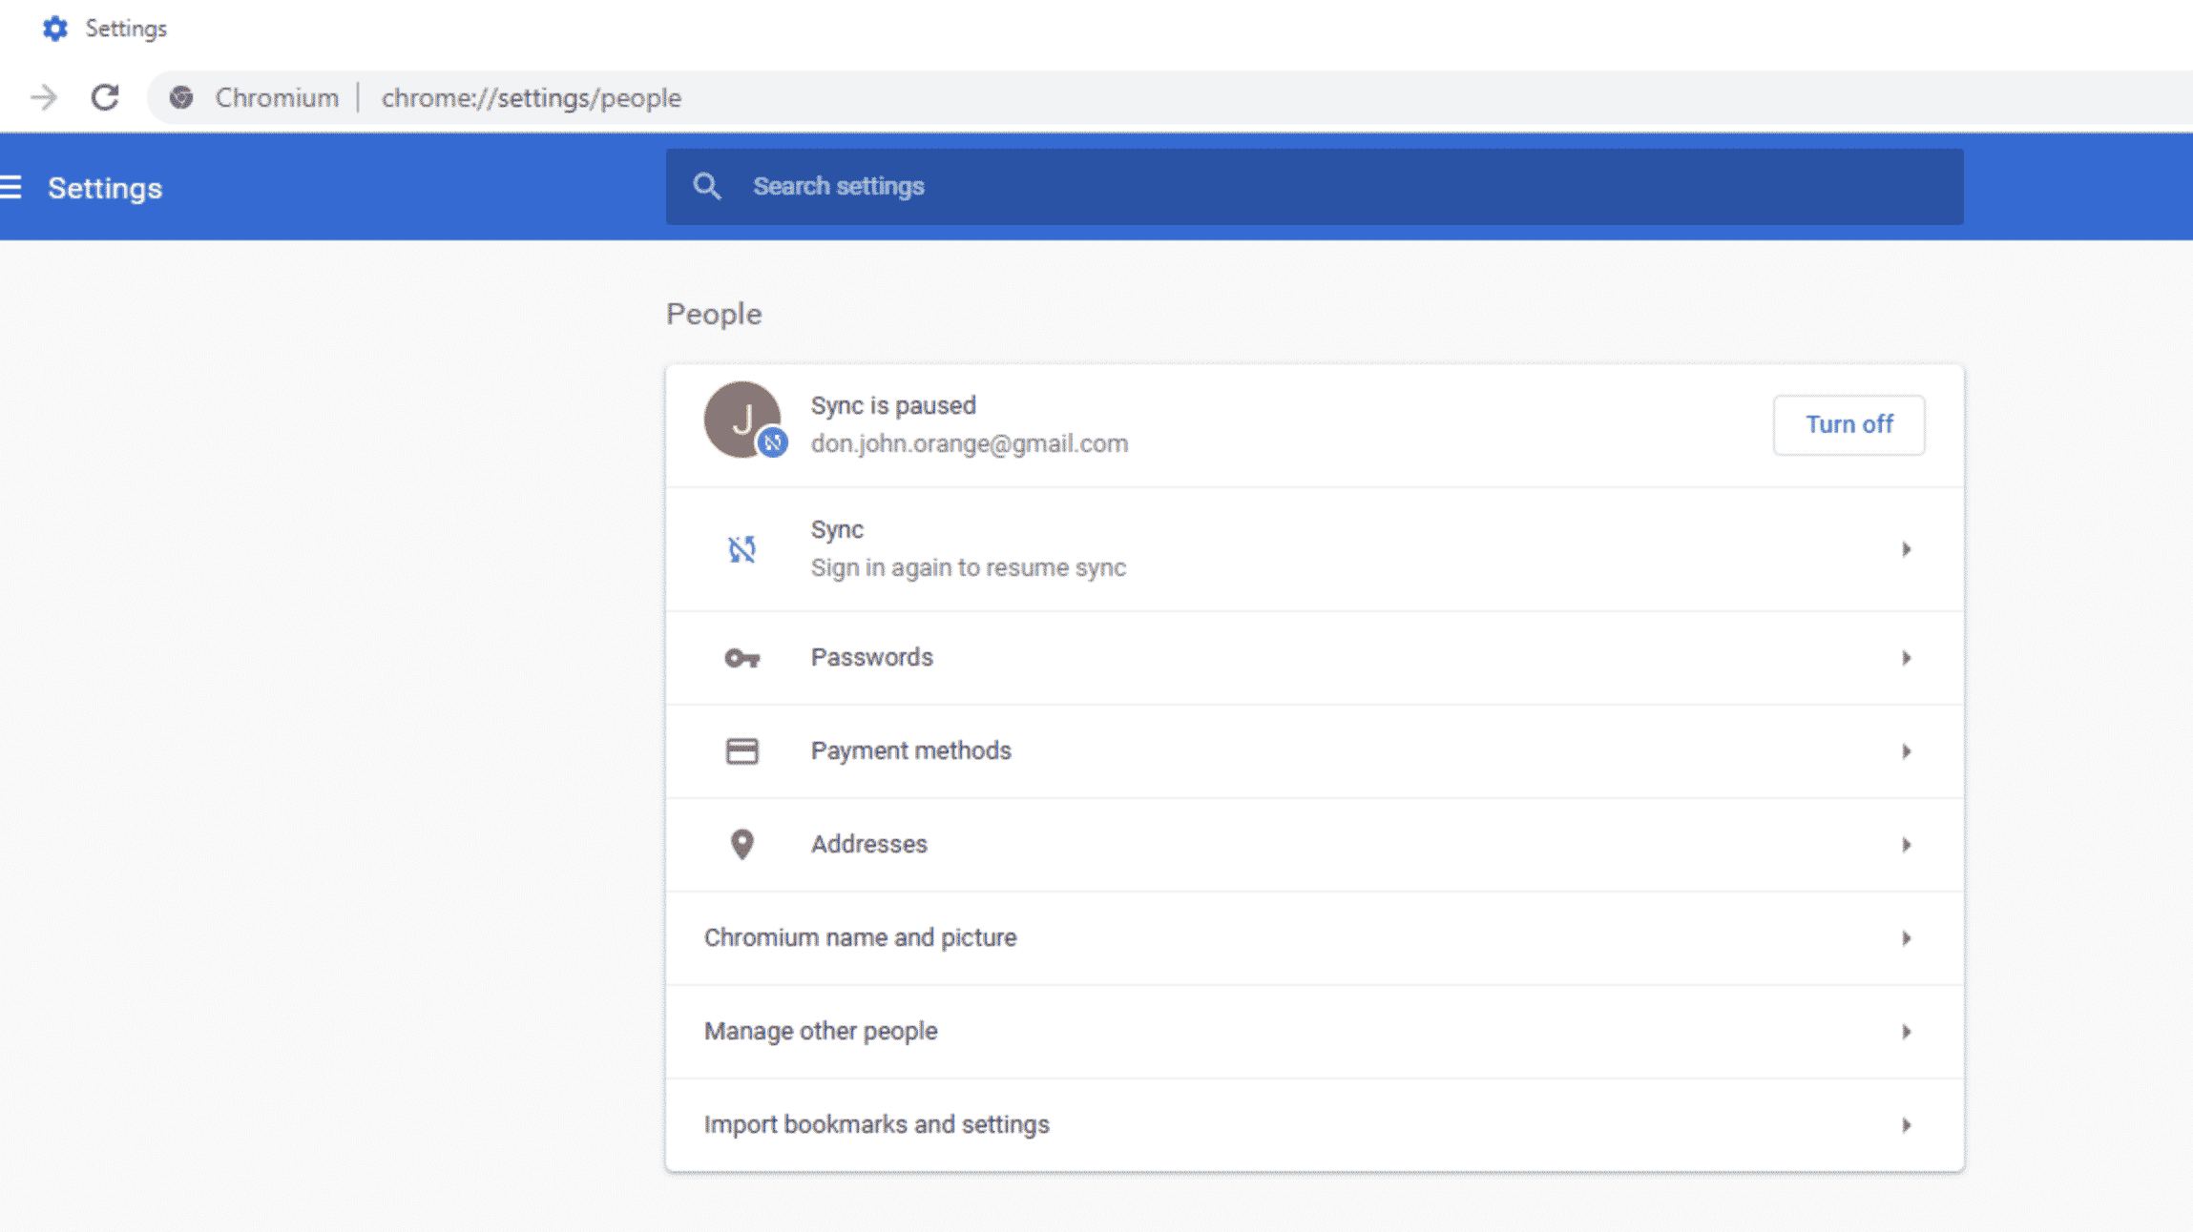The width and height of the screenshot is (2193, 1232).
Task: Open Manage other people section
Action: [1313, 1031]
